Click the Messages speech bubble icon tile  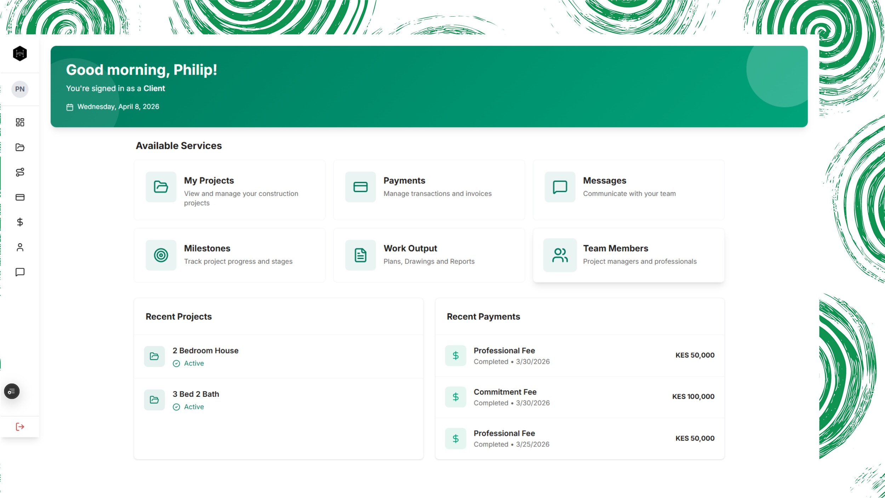pos(560,187)
